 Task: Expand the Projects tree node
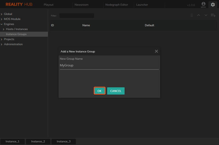point(2,39)
